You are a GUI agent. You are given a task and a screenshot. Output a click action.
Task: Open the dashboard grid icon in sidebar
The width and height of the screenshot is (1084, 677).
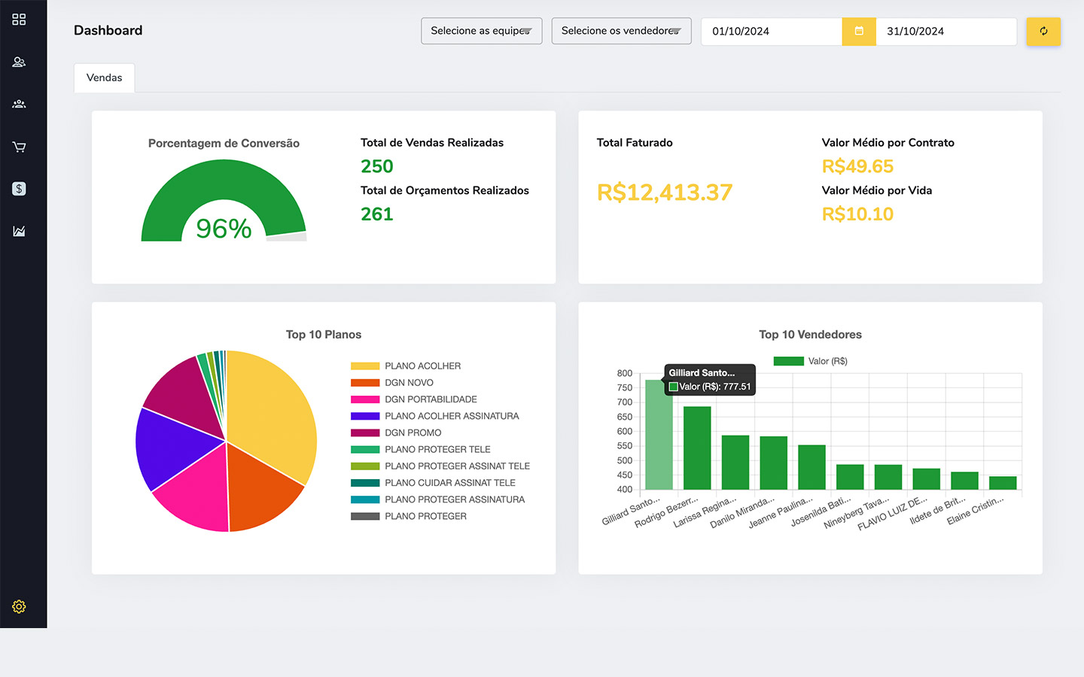pos(19,20)
